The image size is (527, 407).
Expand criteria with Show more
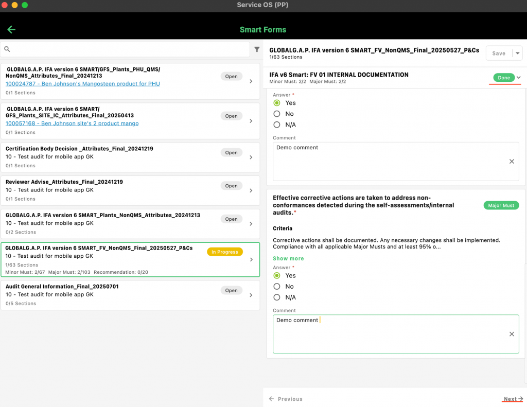288,258
